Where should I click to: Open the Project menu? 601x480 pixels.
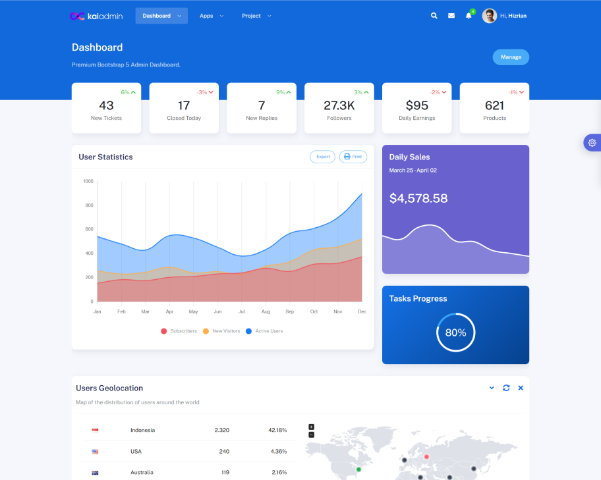256,16
